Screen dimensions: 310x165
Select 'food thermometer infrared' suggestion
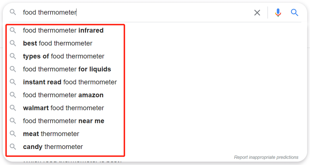pos(63,30)
